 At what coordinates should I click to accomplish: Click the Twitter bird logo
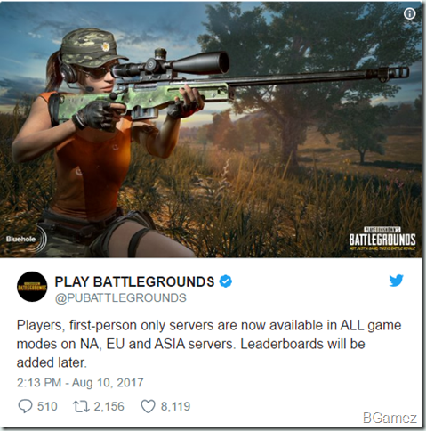397,281
